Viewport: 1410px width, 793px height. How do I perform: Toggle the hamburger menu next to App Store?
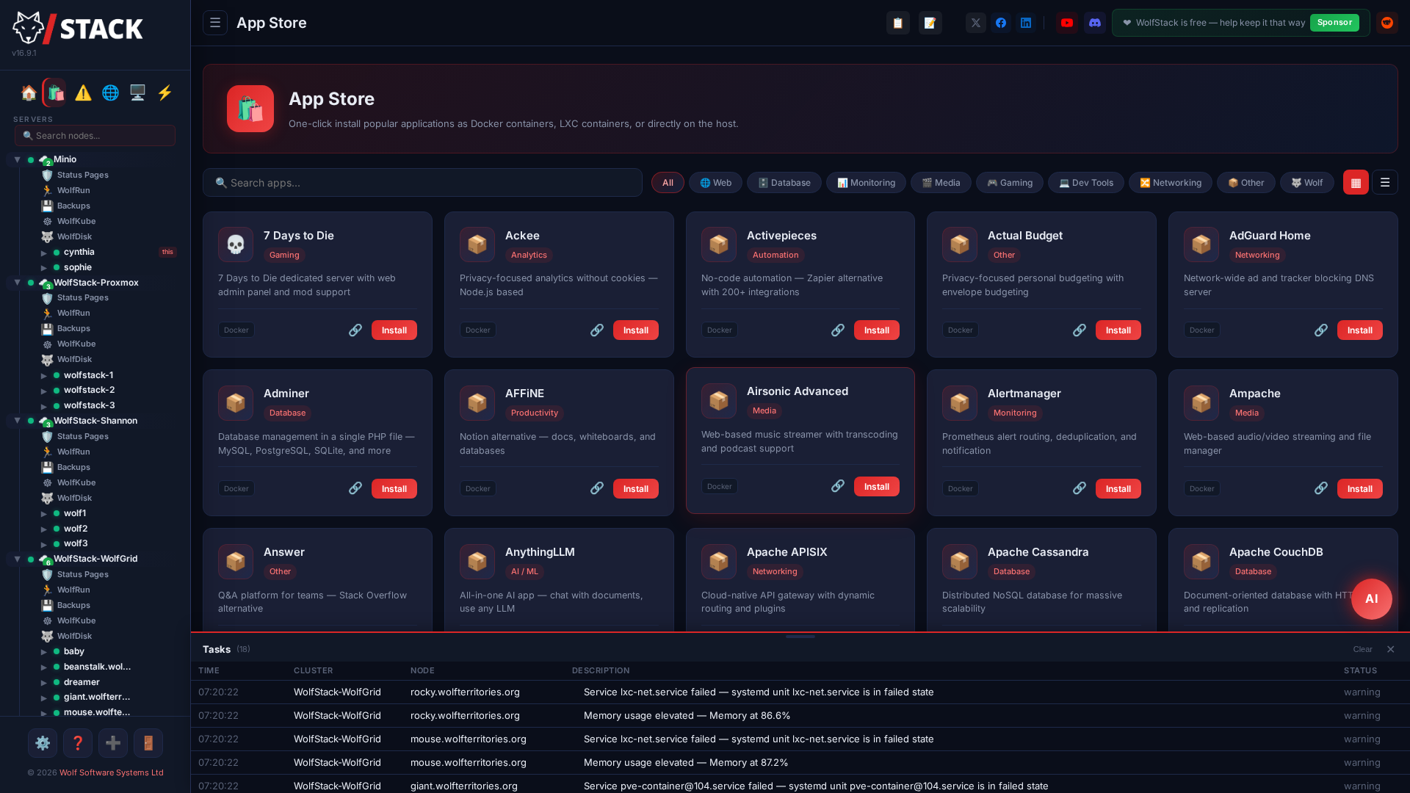[215, 23]
